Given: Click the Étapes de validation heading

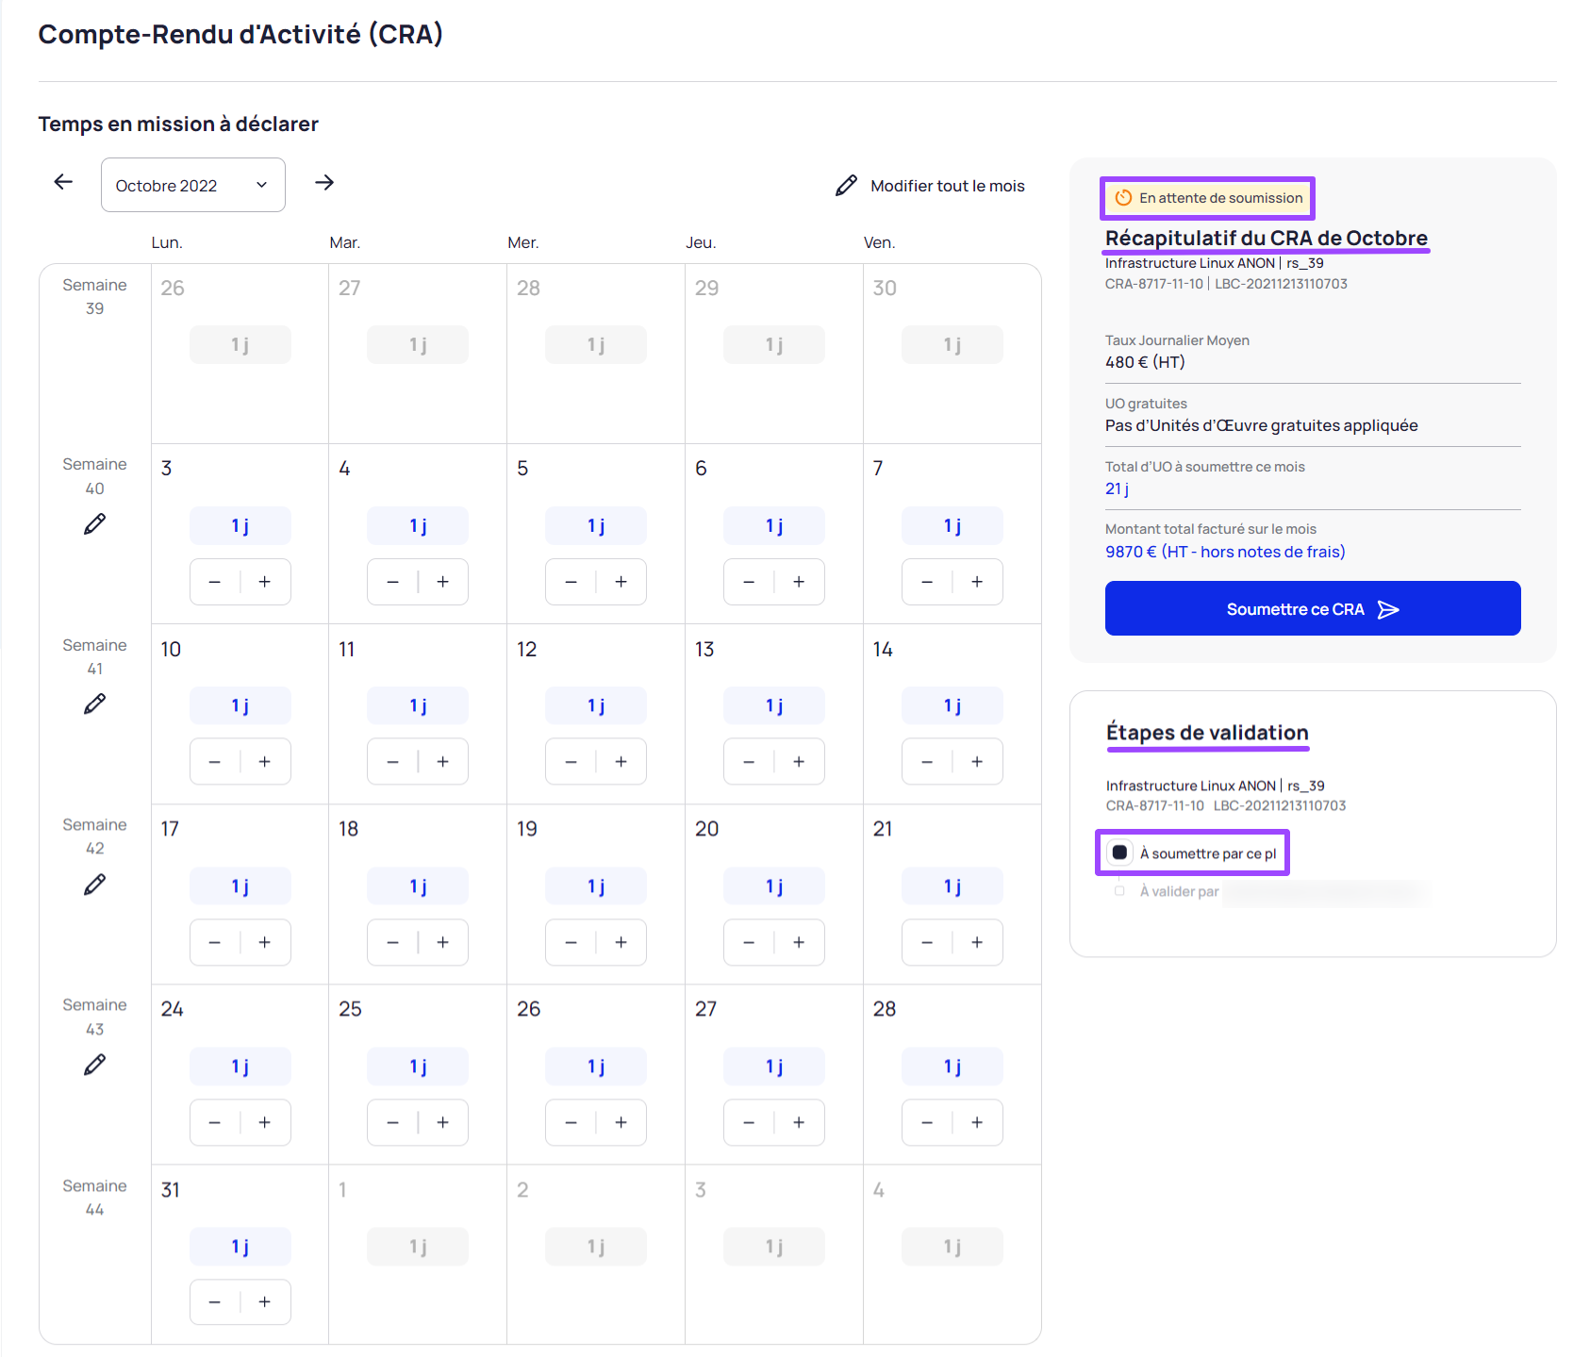Looking at the screenshot, I should pos(1207,733).
